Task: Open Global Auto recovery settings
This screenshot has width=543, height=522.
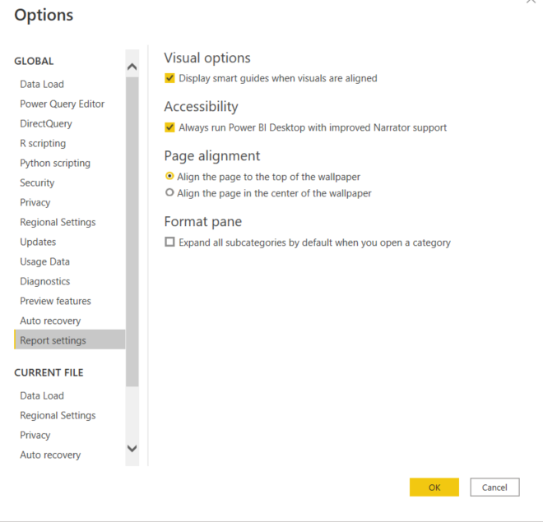Action: [50, 321]
